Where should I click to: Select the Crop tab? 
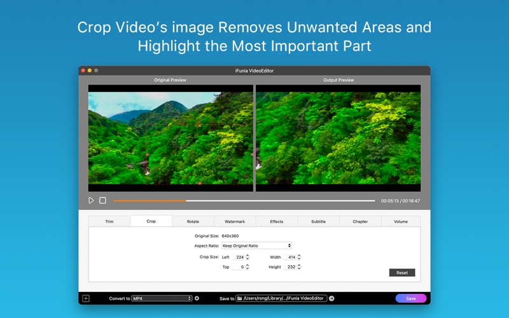[x=151, y=221]
